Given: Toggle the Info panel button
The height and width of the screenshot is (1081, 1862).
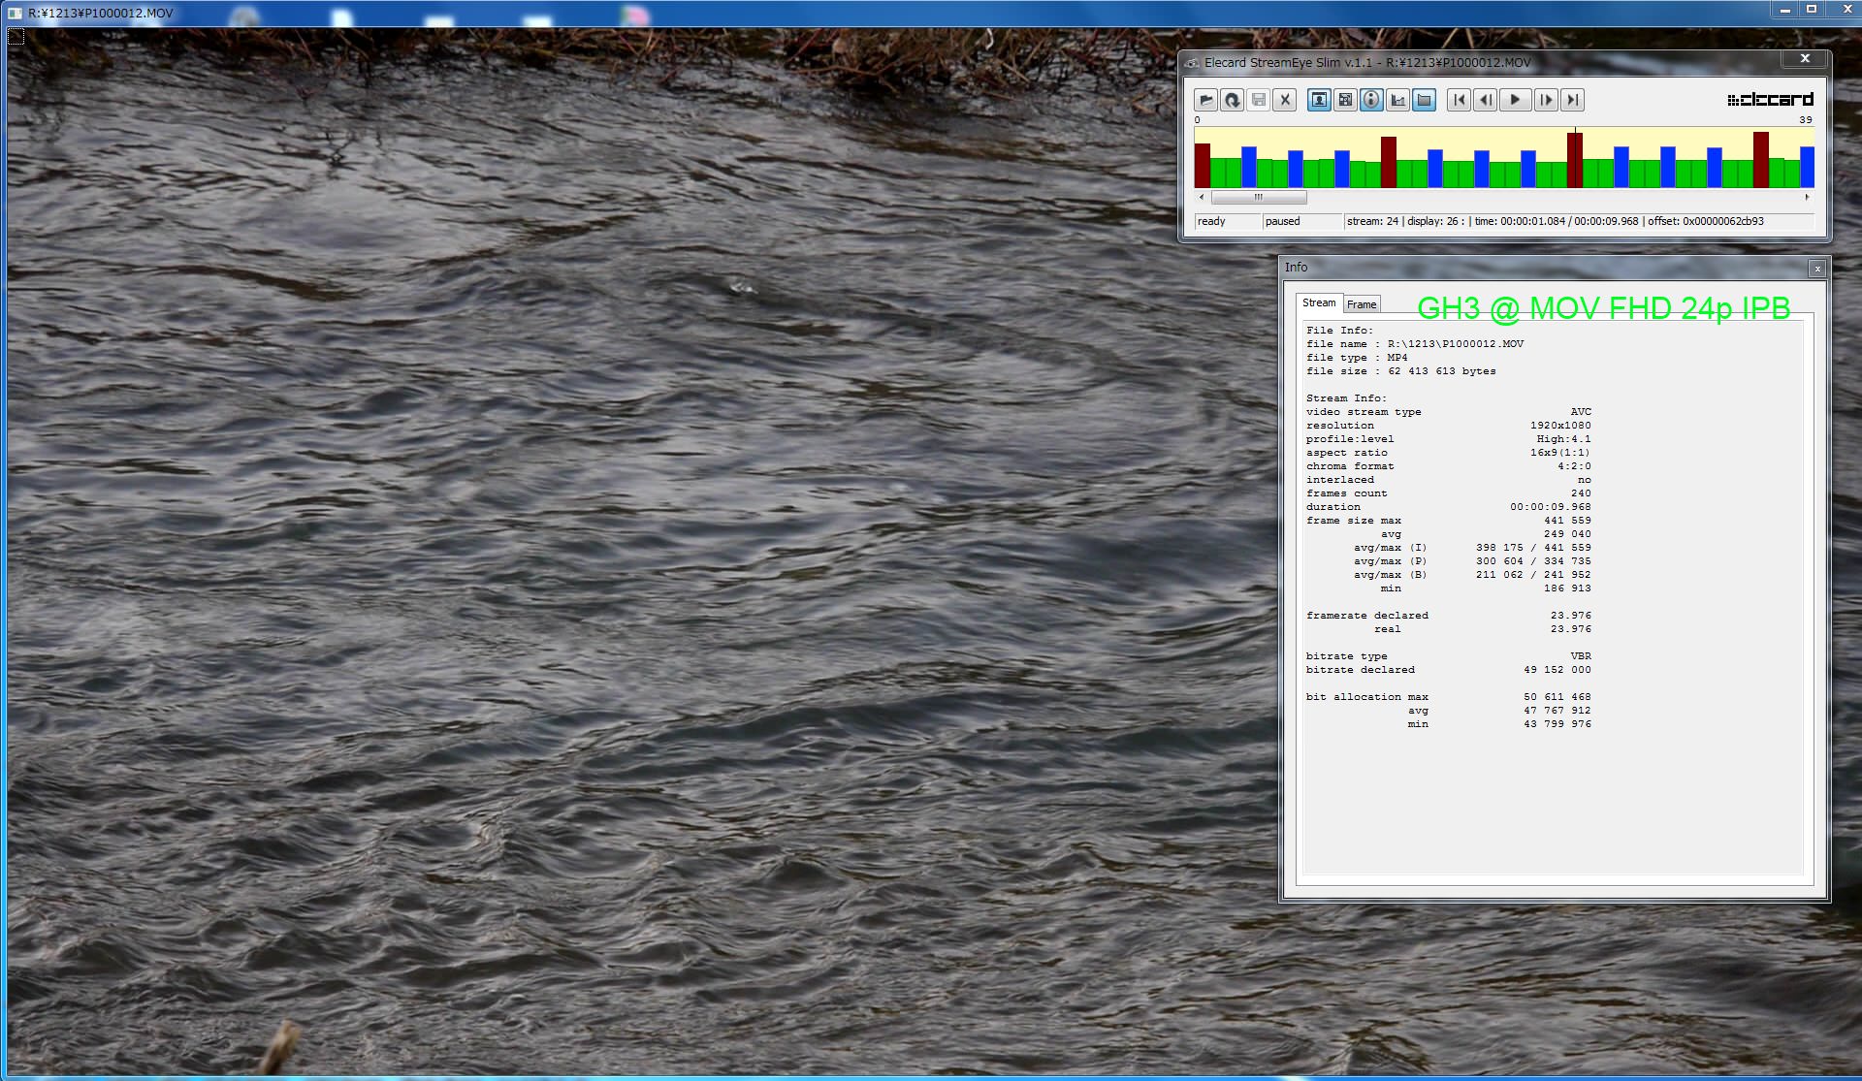Looking at the screenshot, I should (x=1371, y=100).
